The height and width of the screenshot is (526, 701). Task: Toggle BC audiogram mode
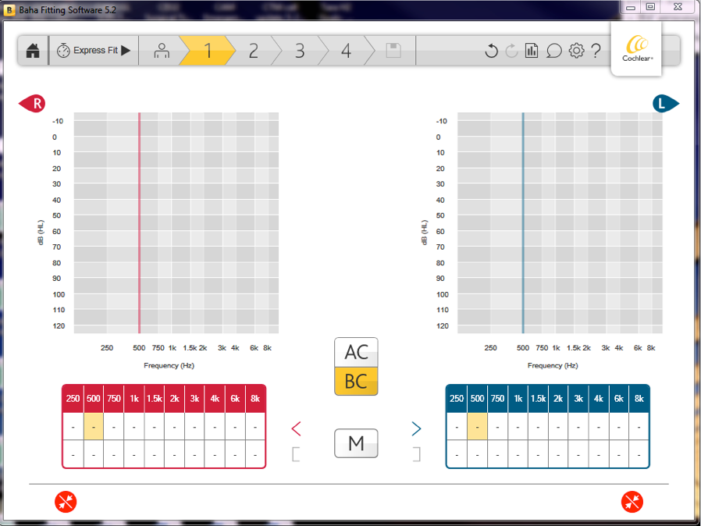[356, 381]
